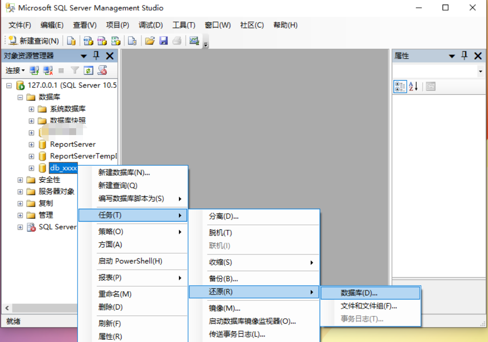Open the 帮助(H) menu

point(285,25)
